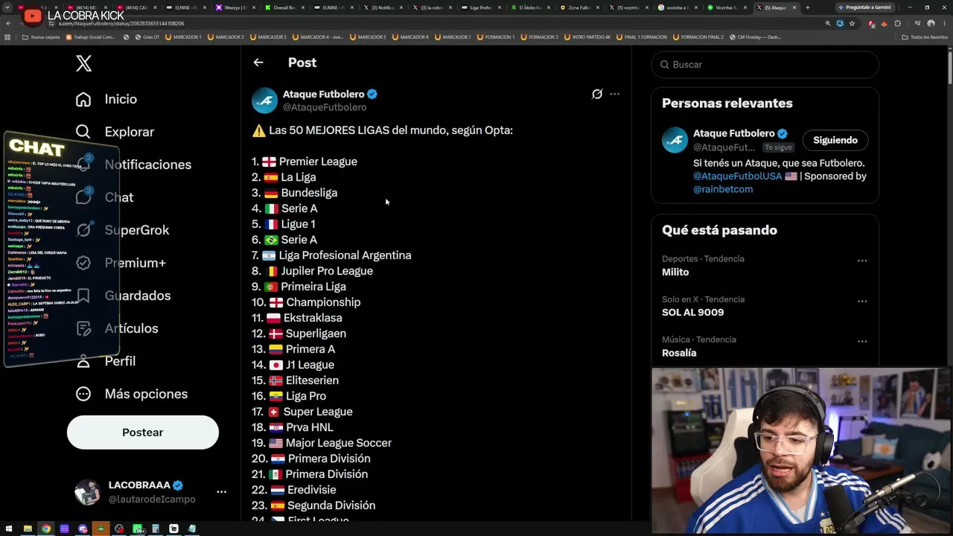This screenshot has width=953, height=536.
Task: Click the Personas relevantes heading
Action: coord(727,103)
